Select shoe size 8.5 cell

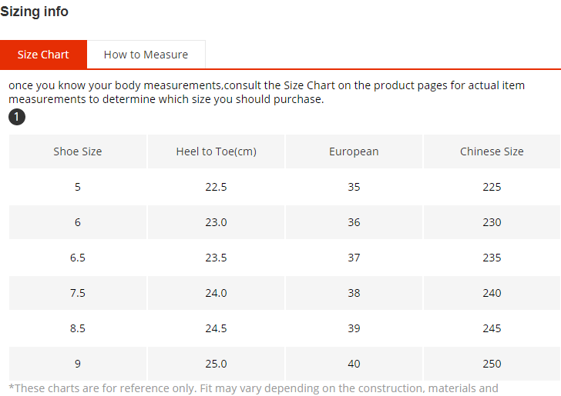(78, 328)
